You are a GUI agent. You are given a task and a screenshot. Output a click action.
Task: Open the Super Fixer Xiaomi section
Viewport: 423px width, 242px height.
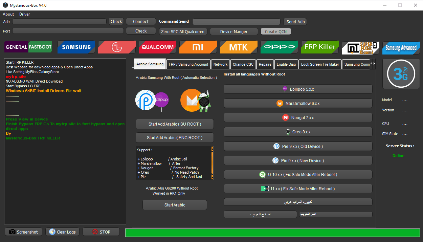[x=360, y=47]
